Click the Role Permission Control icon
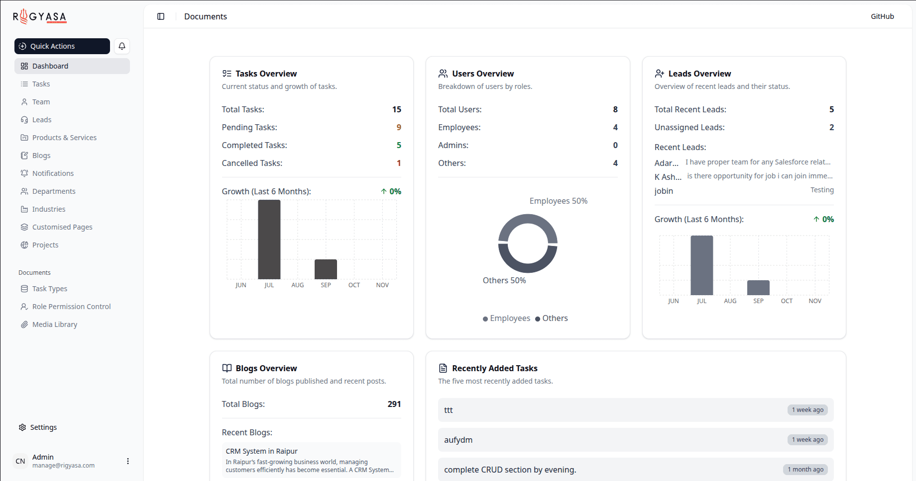This screenshot has height=481, width=916. pos(24,306)
